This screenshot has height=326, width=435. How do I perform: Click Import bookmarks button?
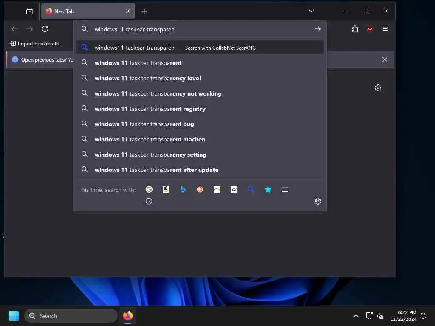click(x=37, y=44)
